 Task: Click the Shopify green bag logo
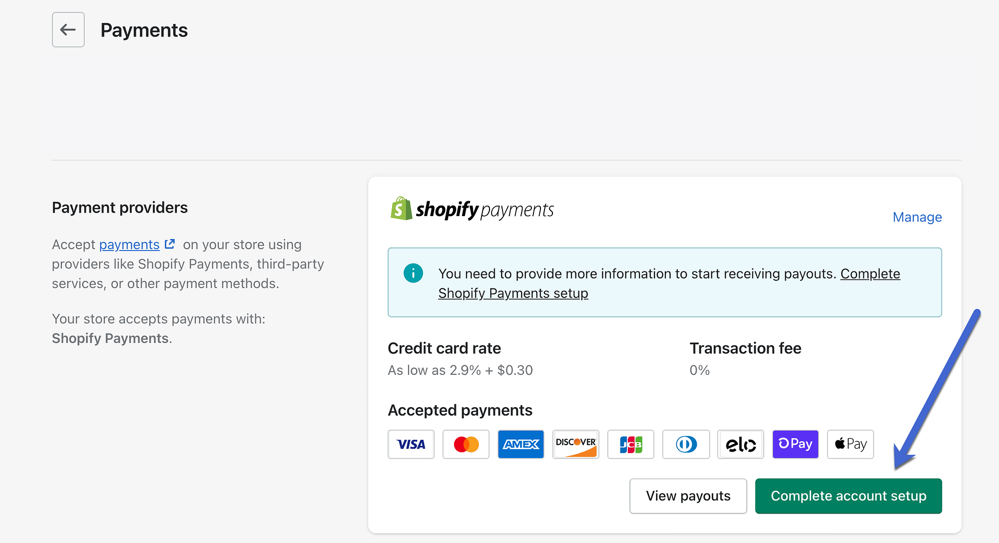click(400, 209)
